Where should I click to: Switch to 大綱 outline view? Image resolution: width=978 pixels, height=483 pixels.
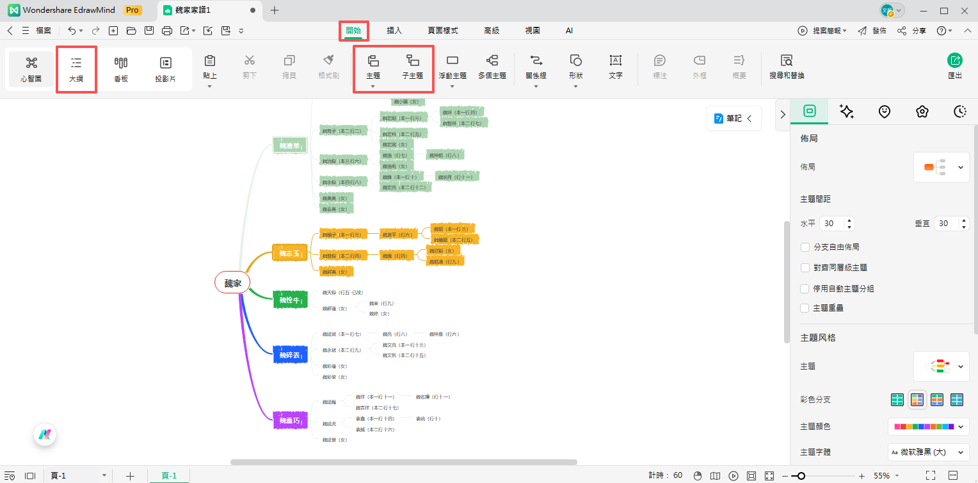pyautogui.click(x=76, y=67)
